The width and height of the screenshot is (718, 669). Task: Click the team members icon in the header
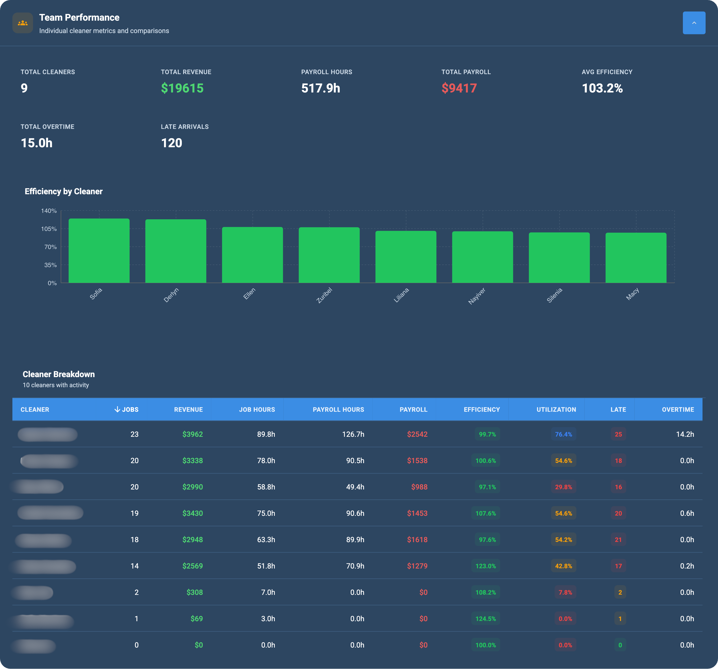coord(23,23)
